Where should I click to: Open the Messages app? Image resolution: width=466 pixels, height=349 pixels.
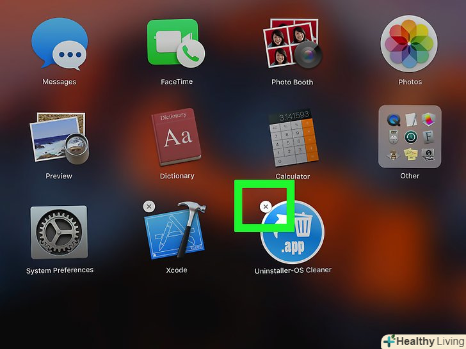pos(60,44)
